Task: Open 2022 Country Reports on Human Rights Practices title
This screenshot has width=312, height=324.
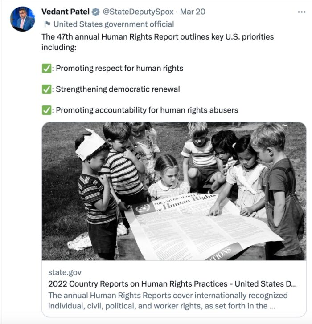Action: (172, 284)
